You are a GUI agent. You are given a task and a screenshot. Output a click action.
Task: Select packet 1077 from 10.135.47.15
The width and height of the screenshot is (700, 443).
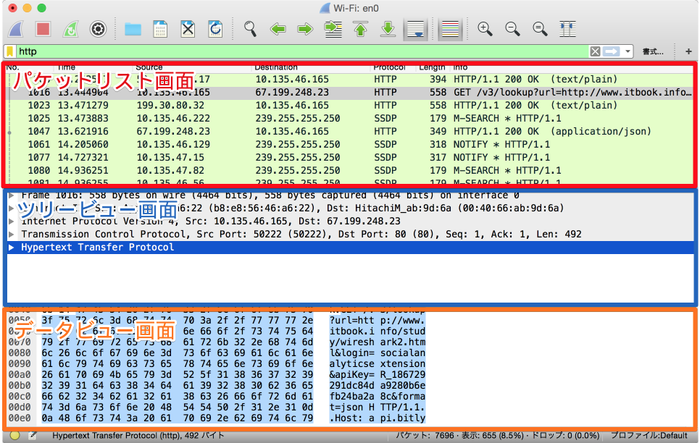[350, 157]
